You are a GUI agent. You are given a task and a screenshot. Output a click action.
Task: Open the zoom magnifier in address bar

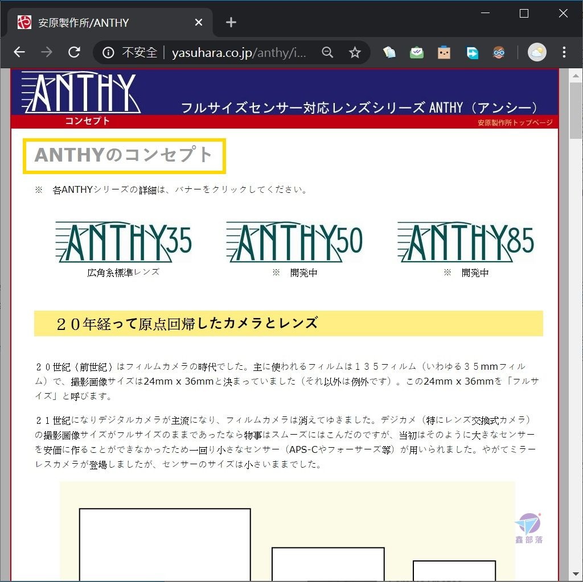pyautogui.click(x=327, y=52)
